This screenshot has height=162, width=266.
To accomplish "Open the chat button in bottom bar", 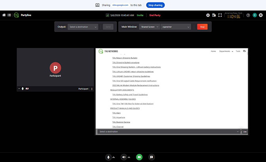I will pyautogui.click(x=152, y=157).
